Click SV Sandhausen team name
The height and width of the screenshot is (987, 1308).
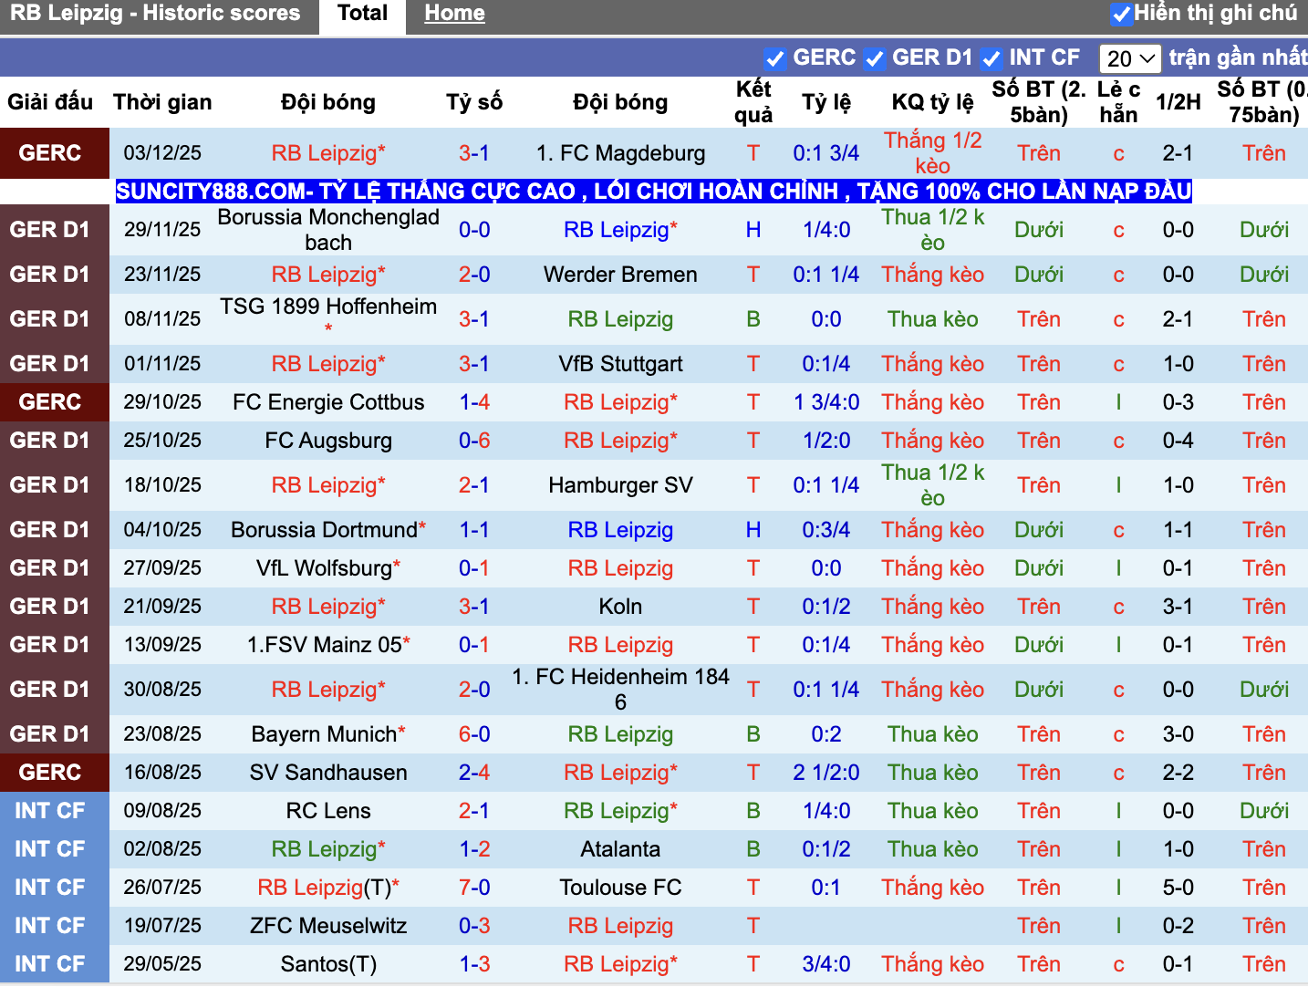tap(328, 773)
